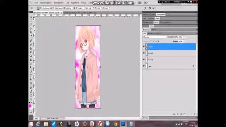Toggle visibility of layer Слой 2
Screen dimensions: 226x127
pyautogui.click(x=144, y=53)
